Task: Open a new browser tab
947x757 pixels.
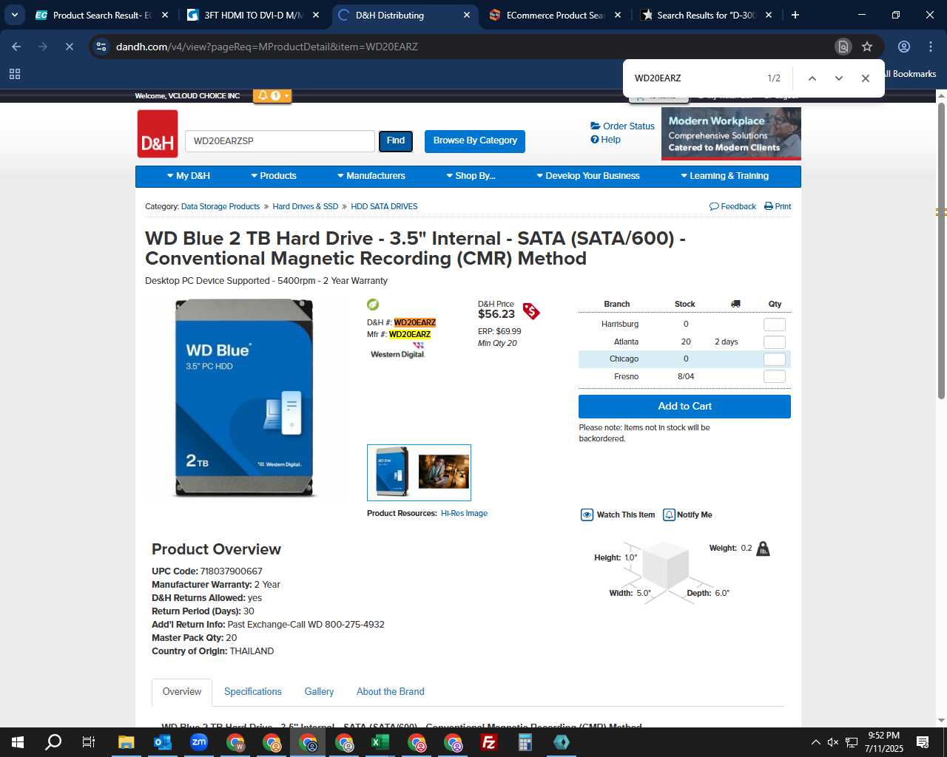Action: (x=795, y=15)
